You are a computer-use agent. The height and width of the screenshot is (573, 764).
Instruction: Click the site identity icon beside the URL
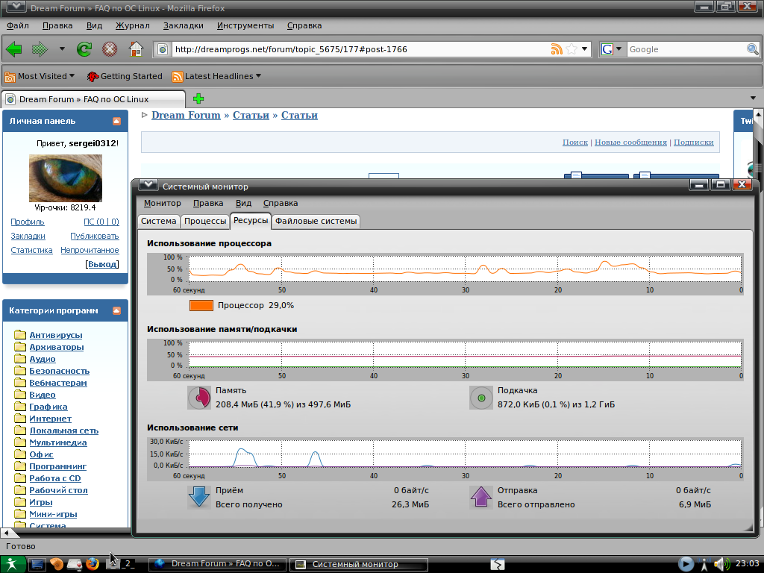(163, 49)
